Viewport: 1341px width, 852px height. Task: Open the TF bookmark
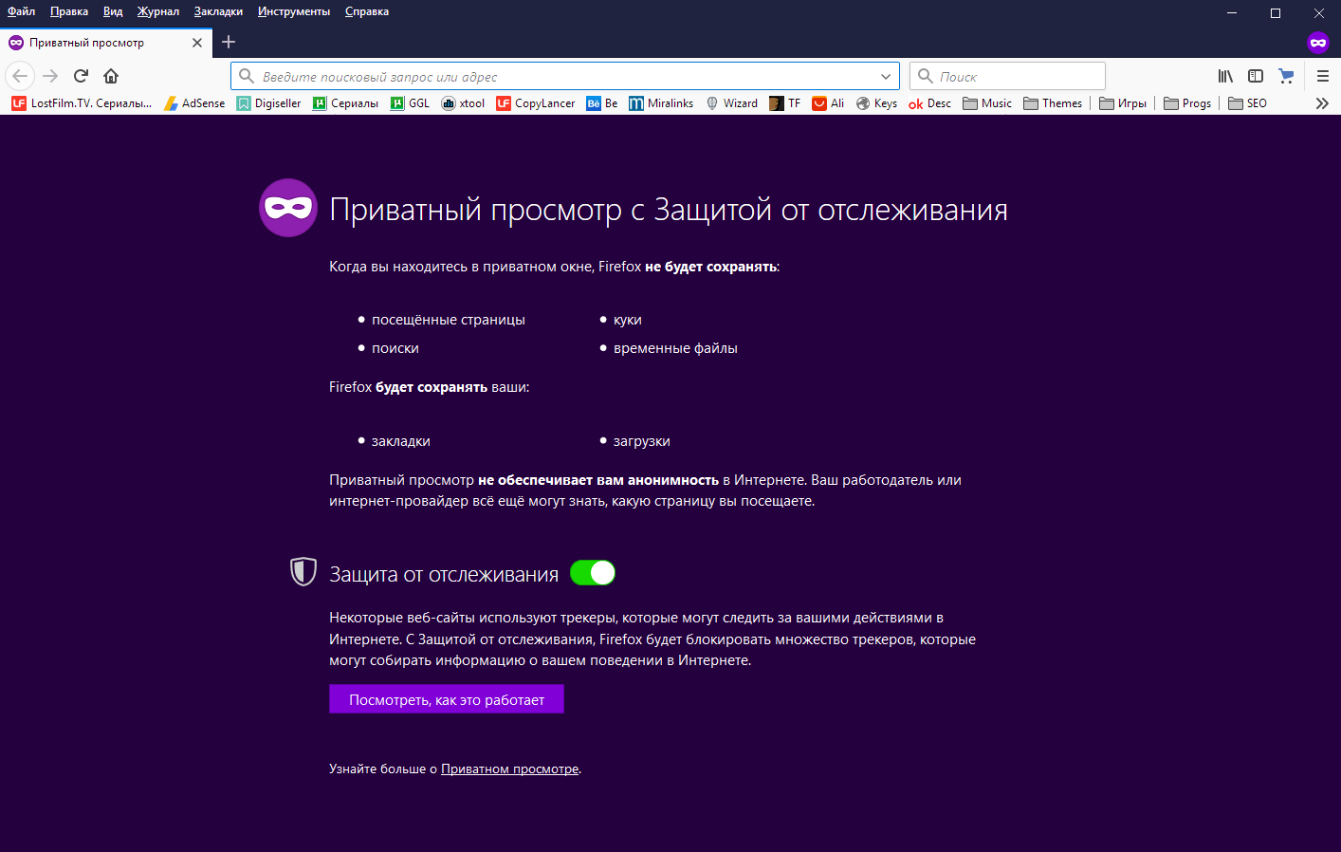[785, 103]
